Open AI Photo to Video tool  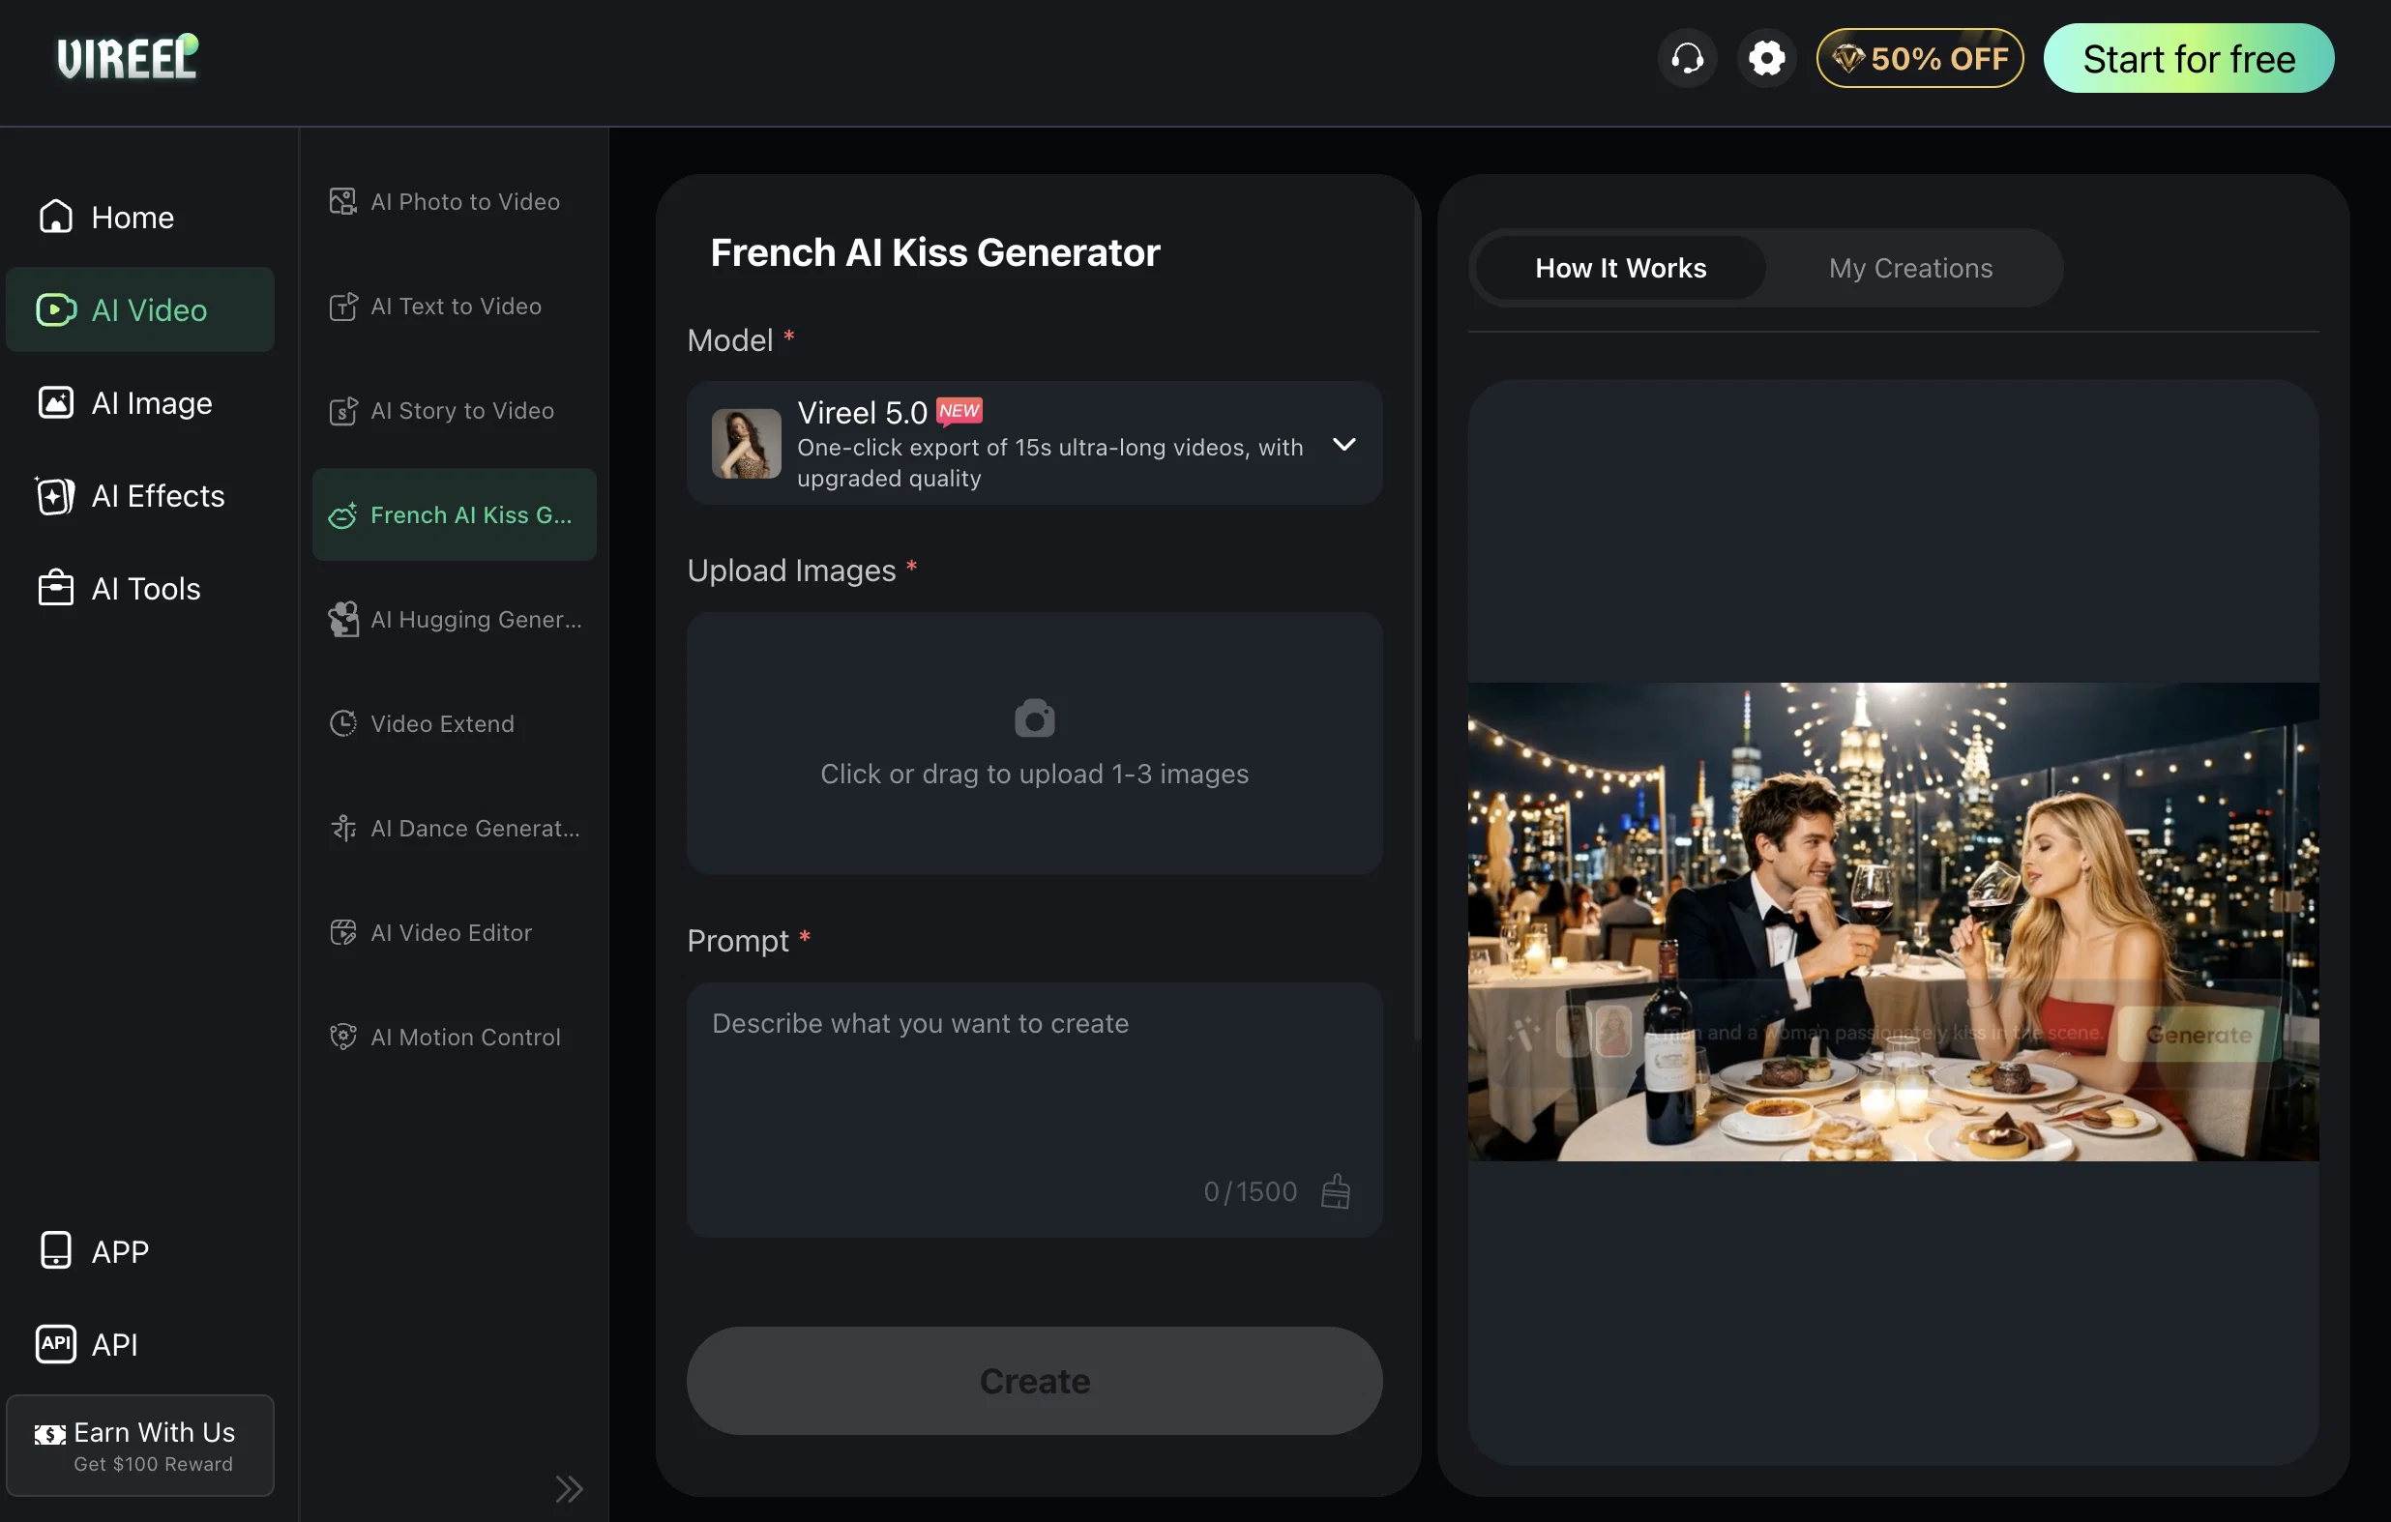tap(455, 201)
